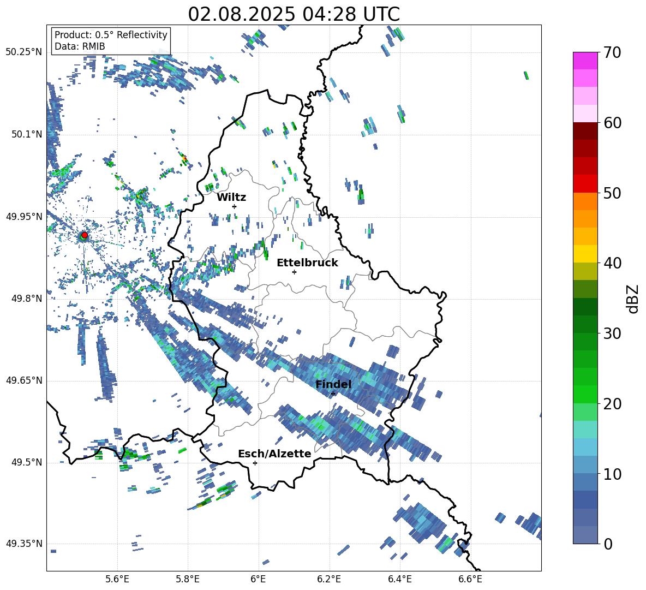Click the Ettelbruck city label

(x=307, y=263)
